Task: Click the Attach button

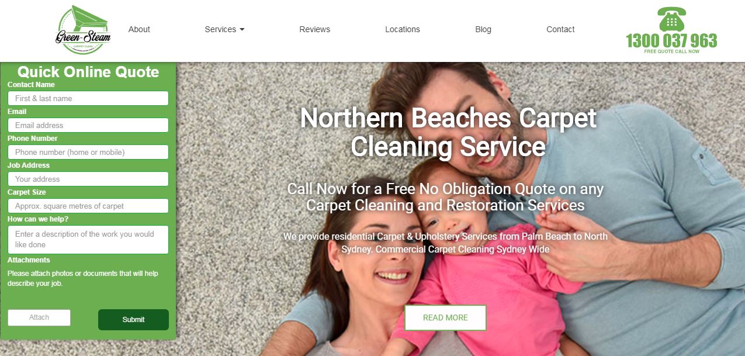Action: pyautogui.click(x=39, y=317)
